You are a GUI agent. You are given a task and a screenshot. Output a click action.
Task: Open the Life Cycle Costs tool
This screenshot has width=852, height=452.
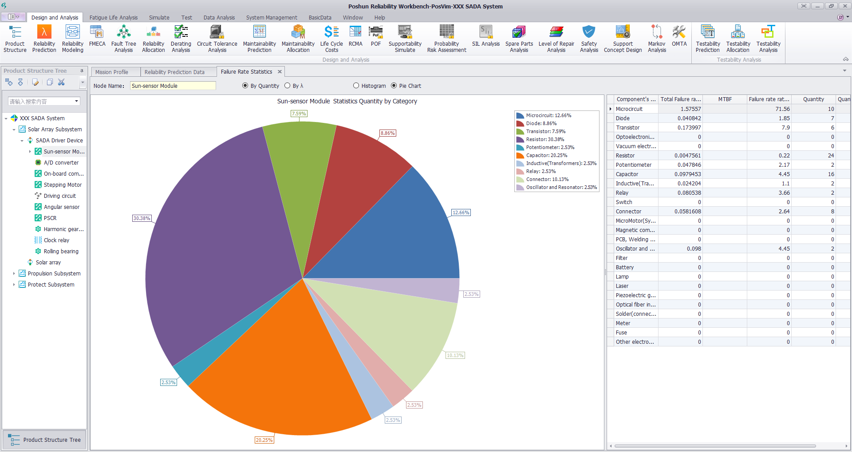[331, 39]
